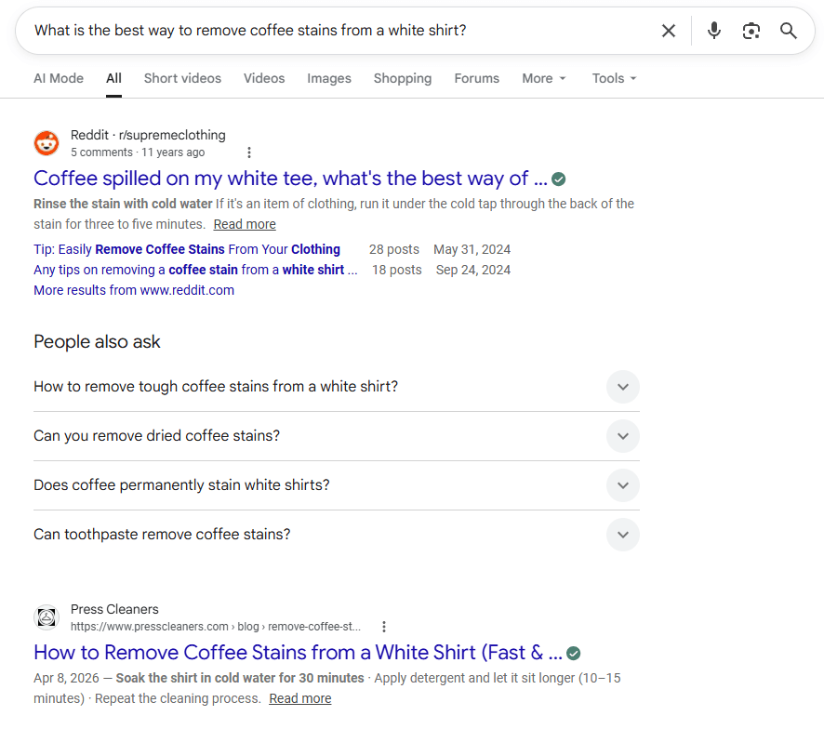Click More results from www.reddit.com
This screenshot has height=729, width=824.
[x=134, y=290]
